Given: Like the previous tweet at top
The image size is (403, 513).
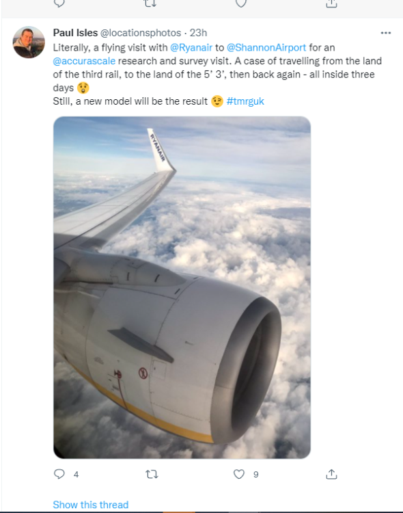Looking at the screenshot, I should coord(241,3).
